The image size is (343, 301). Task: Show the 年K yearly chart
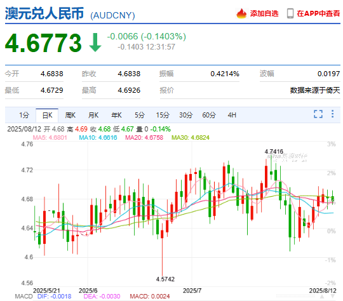point(116,115)
